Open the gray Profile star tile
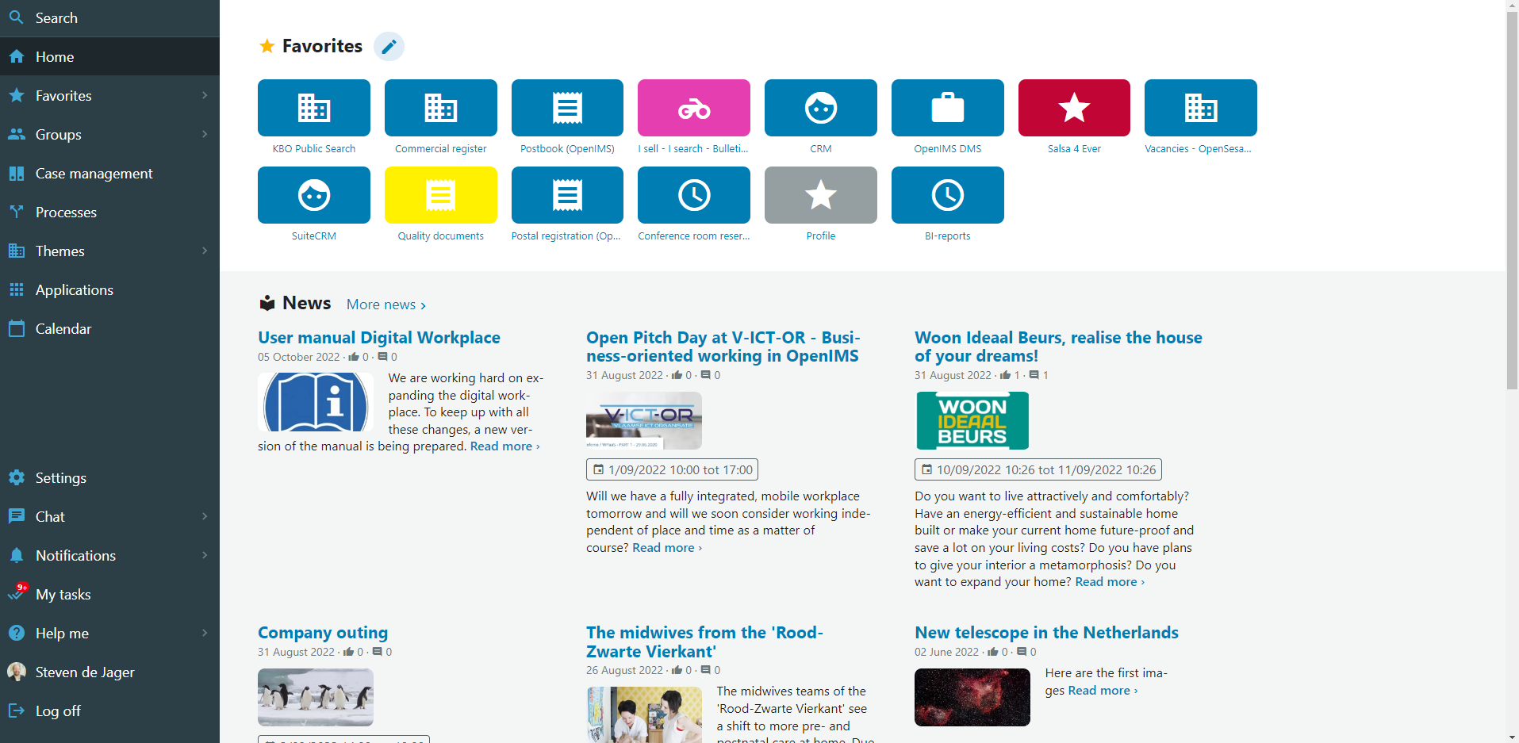The image size is (1519, 743). click(x=820, y=195)
